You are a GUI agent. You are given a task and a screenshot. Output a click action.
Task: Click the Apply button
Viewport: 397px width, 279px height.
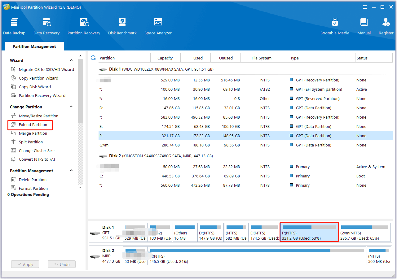(x=25, y=264)
